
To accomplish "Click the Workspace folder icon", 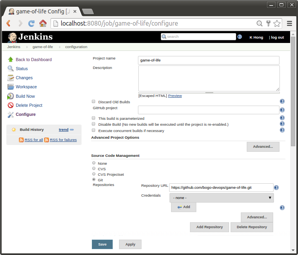I will (11, 87).
